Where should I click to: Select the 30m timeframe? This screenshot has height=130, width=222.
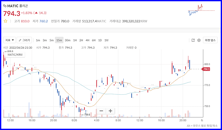tap(68, 40)
